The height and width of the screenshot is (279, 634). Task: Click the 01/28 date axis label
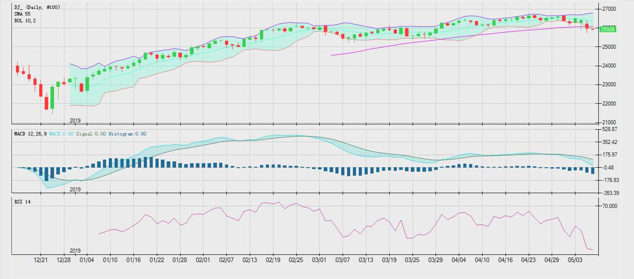click(x=180, y=260)
